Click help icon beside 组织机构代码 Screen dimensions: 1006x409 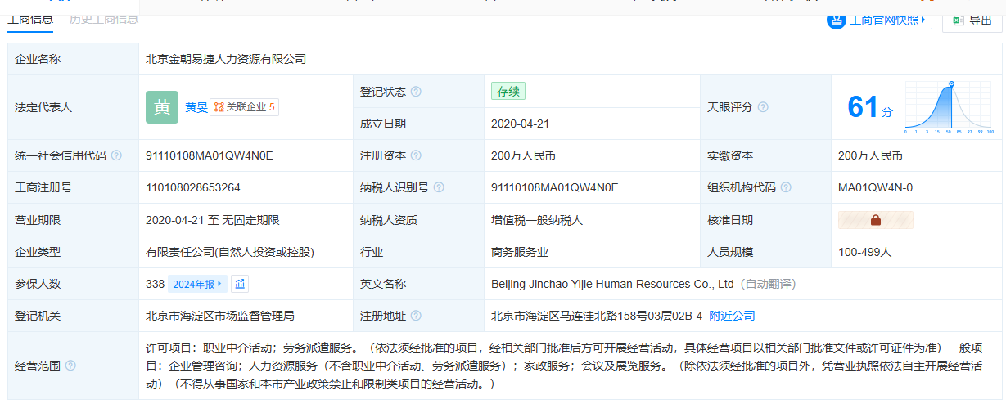(x=786, y=187)
